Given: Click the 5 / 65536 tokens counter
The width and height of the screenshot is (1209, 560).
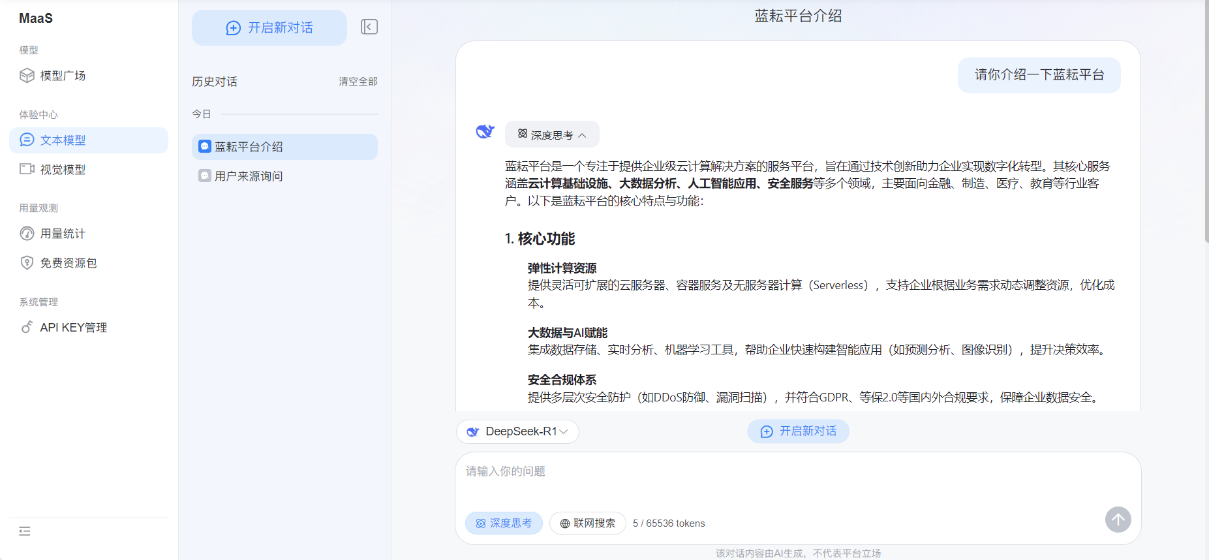Looking at the screenshot, I should pyautogui.click(x=669, y=523).
